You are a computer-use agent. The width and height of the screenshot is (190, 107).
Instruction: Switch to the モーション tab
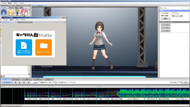tap(16, 79)
